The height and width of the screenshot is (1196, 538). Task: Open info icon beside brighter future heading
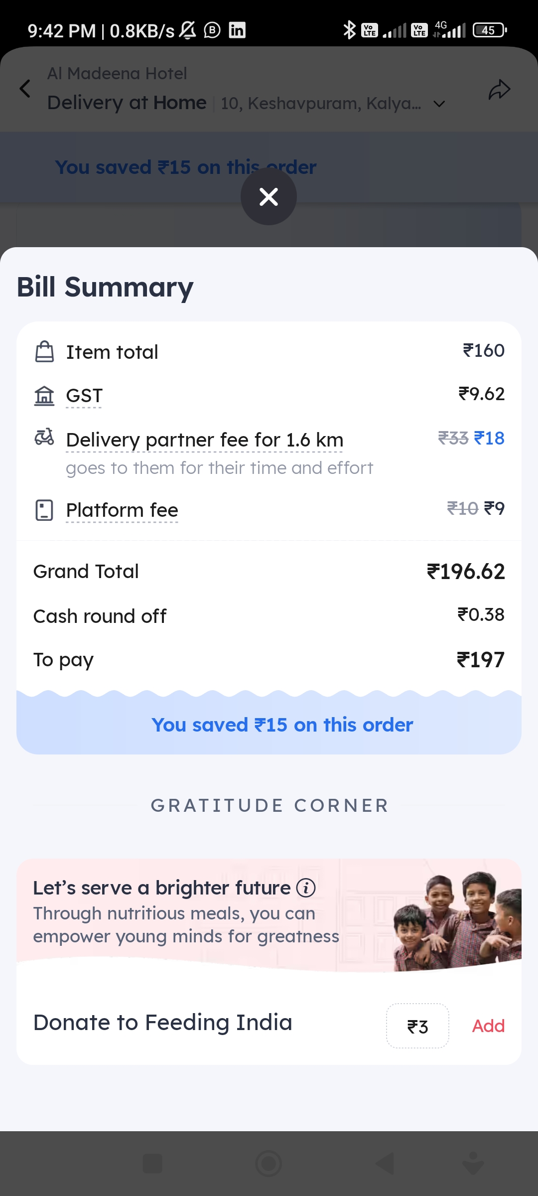click(306, 888)
